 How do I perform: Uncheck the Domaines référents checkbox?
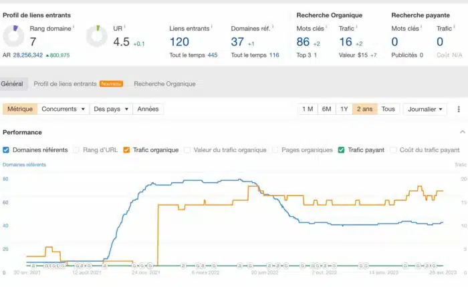point(7,150)
